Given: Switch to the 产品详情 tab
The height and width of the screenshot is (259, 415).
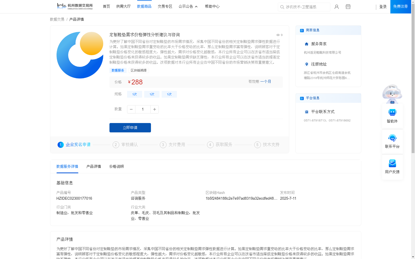Looking at the screenshot, I should (x=94, y=167).
